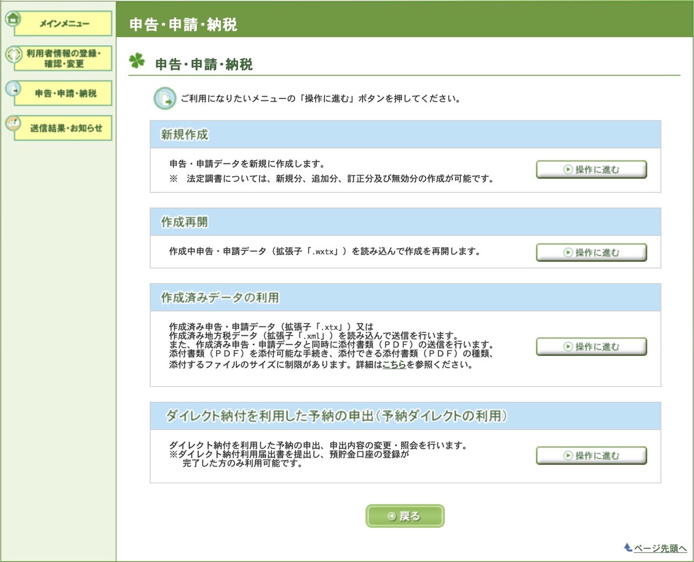This screenshot has height=562, width=694.
Task: Jump to top with ページ先頭へ link
Action: coord(660,548)
